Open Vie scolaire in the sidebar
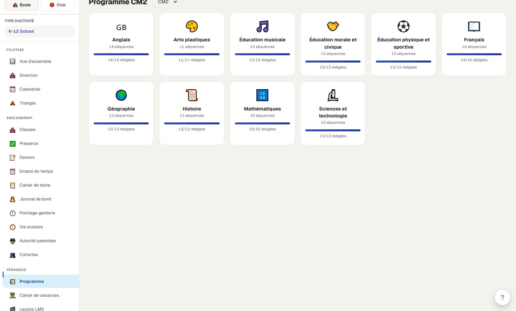 pos(41,227)
